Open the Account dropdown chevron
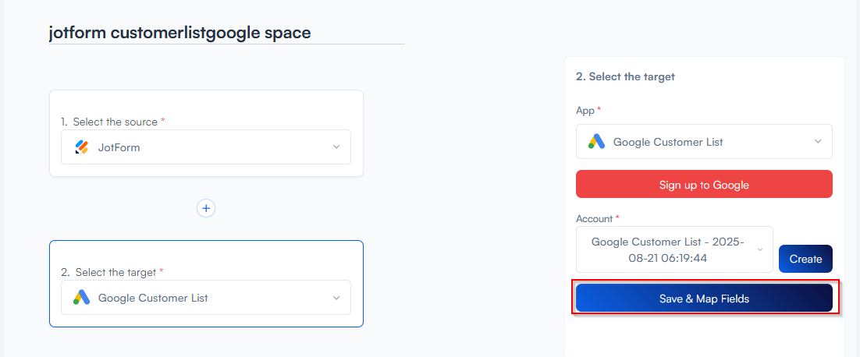This screenshot has width=860, height=357. click(x=760, y=249)
